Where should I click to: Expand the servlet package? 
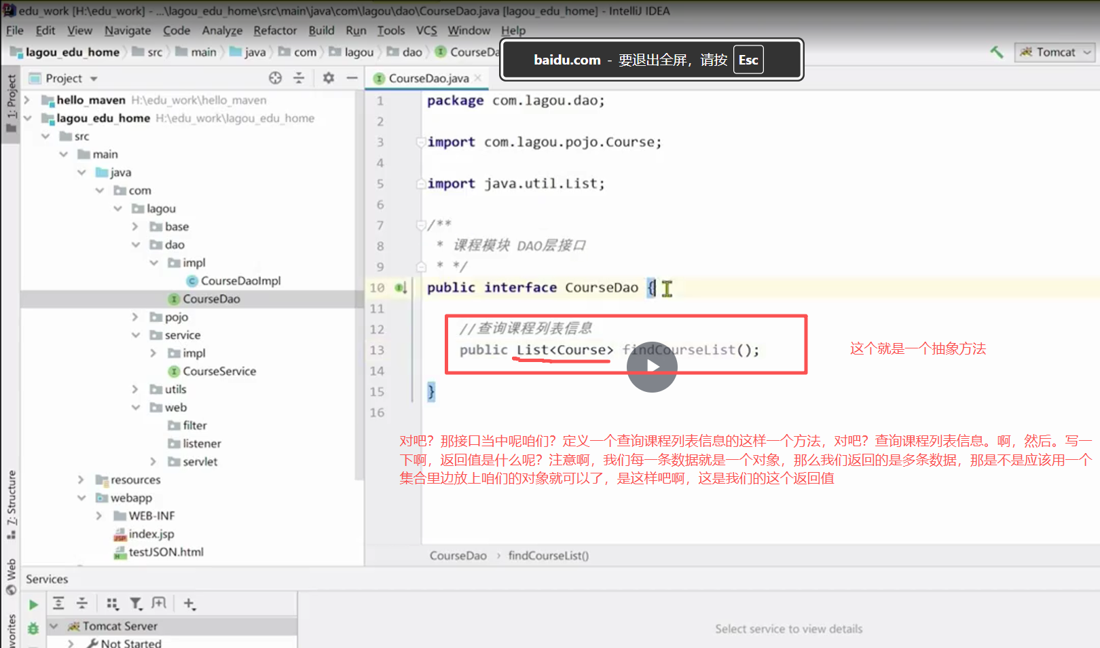click(153, 462)
